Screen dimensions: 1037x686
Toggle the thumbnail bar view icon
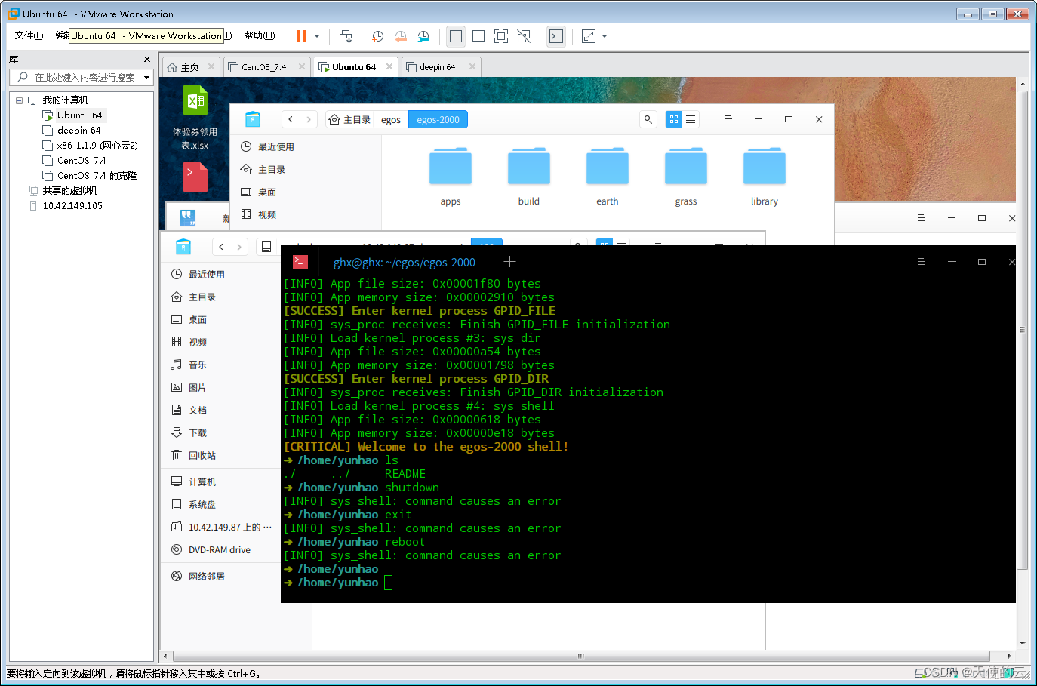(478, 36)
